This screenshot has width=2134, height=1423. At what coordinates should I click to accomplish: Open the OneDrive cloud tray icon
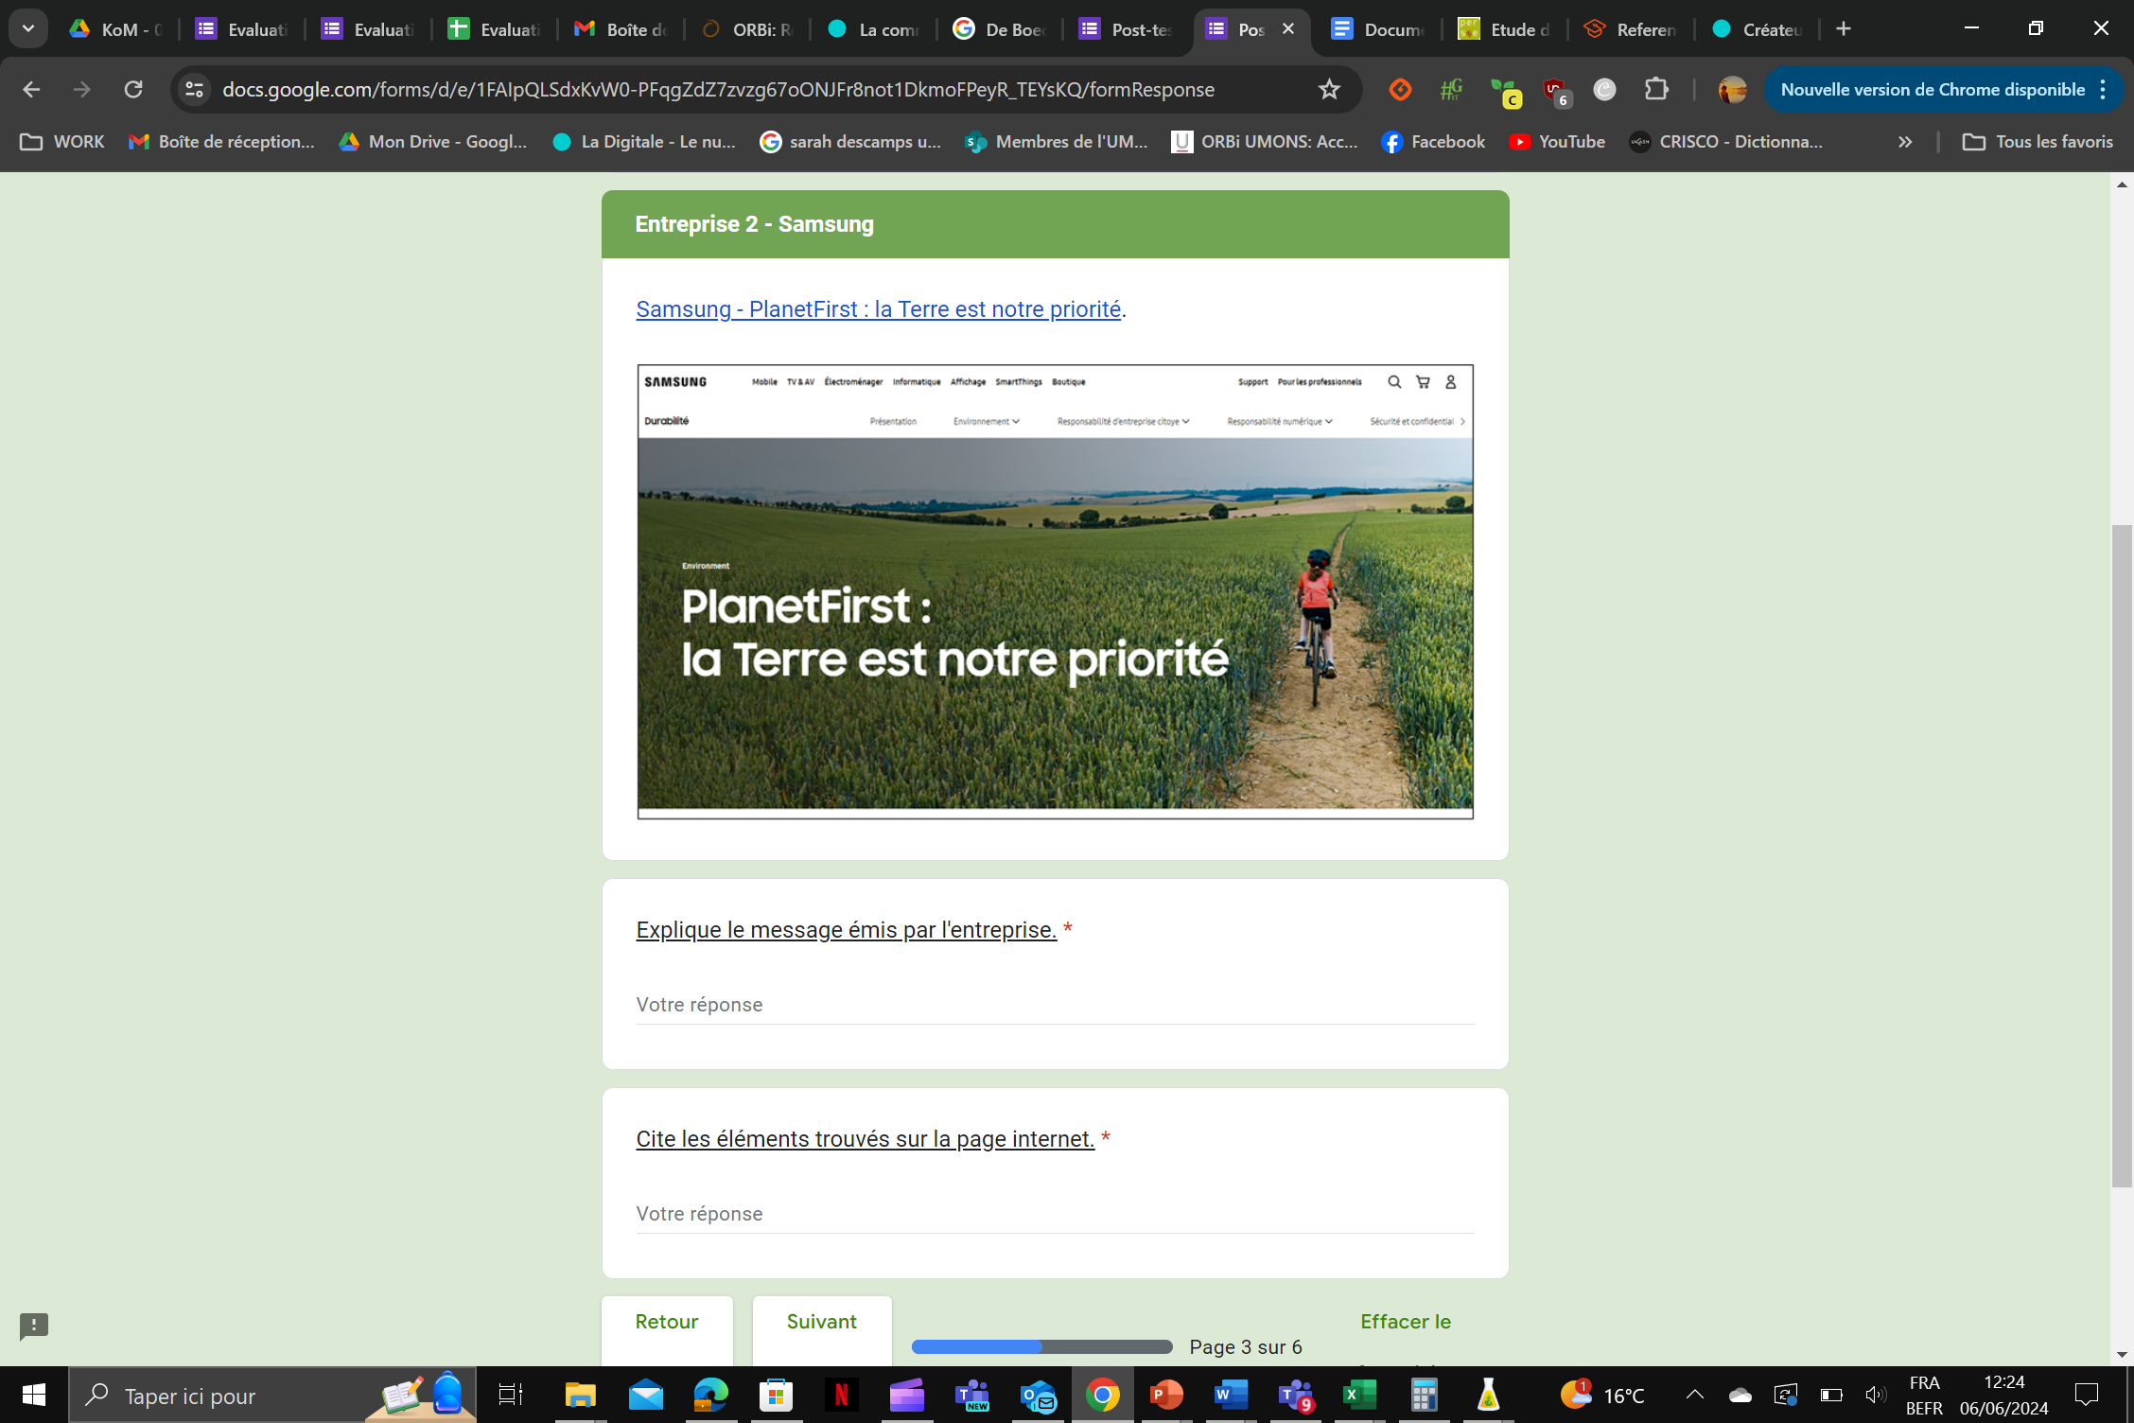pos(1740,1396)
